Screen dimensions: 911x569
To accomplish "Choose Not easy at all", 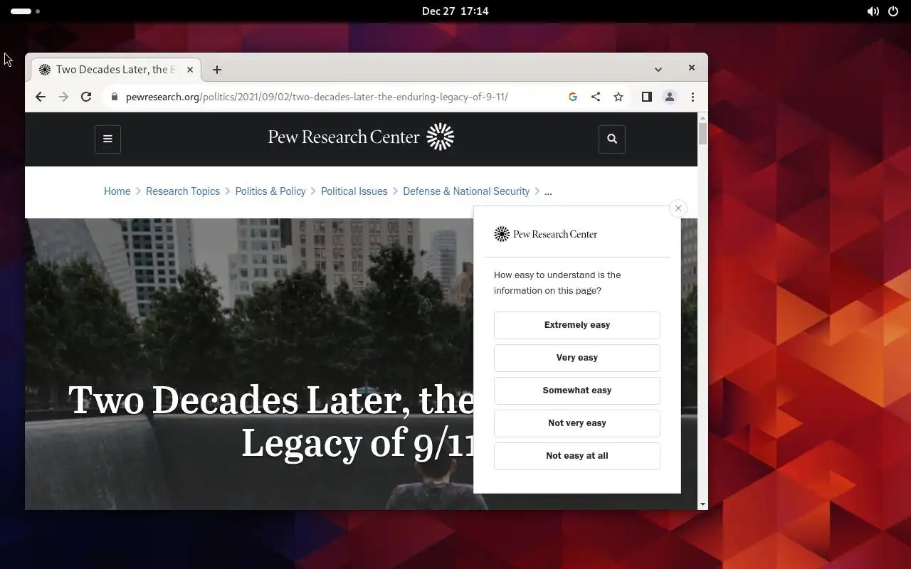I will click(577, 456).
